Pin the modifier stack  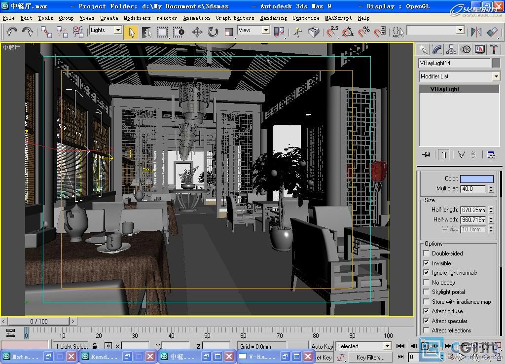[426, 154]
